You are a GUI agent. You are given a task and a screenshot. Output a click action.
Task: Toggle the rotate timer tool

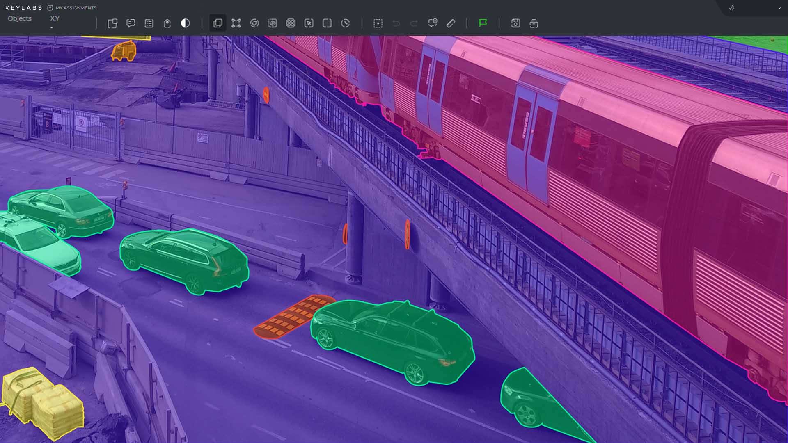click(346, 23)
